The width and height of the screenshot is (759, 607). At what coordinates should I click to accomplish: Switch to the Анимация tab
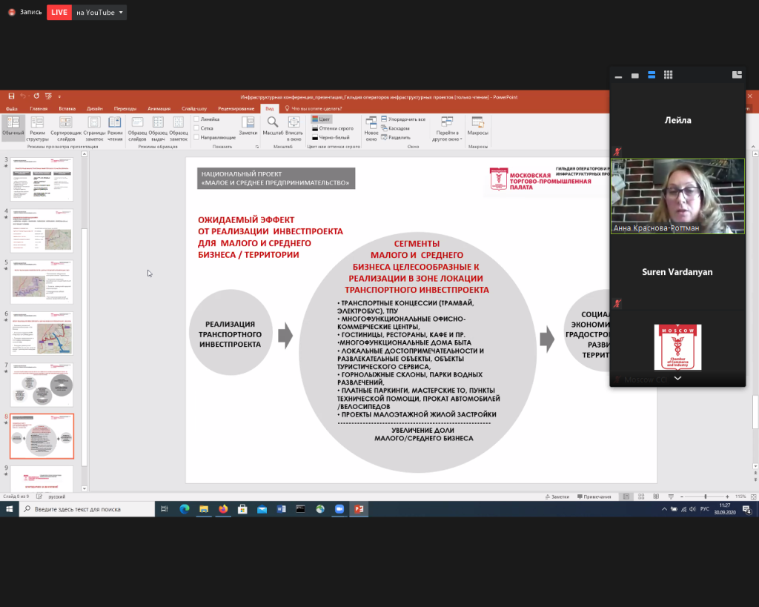pyautogui.click(x=159, y=109)
